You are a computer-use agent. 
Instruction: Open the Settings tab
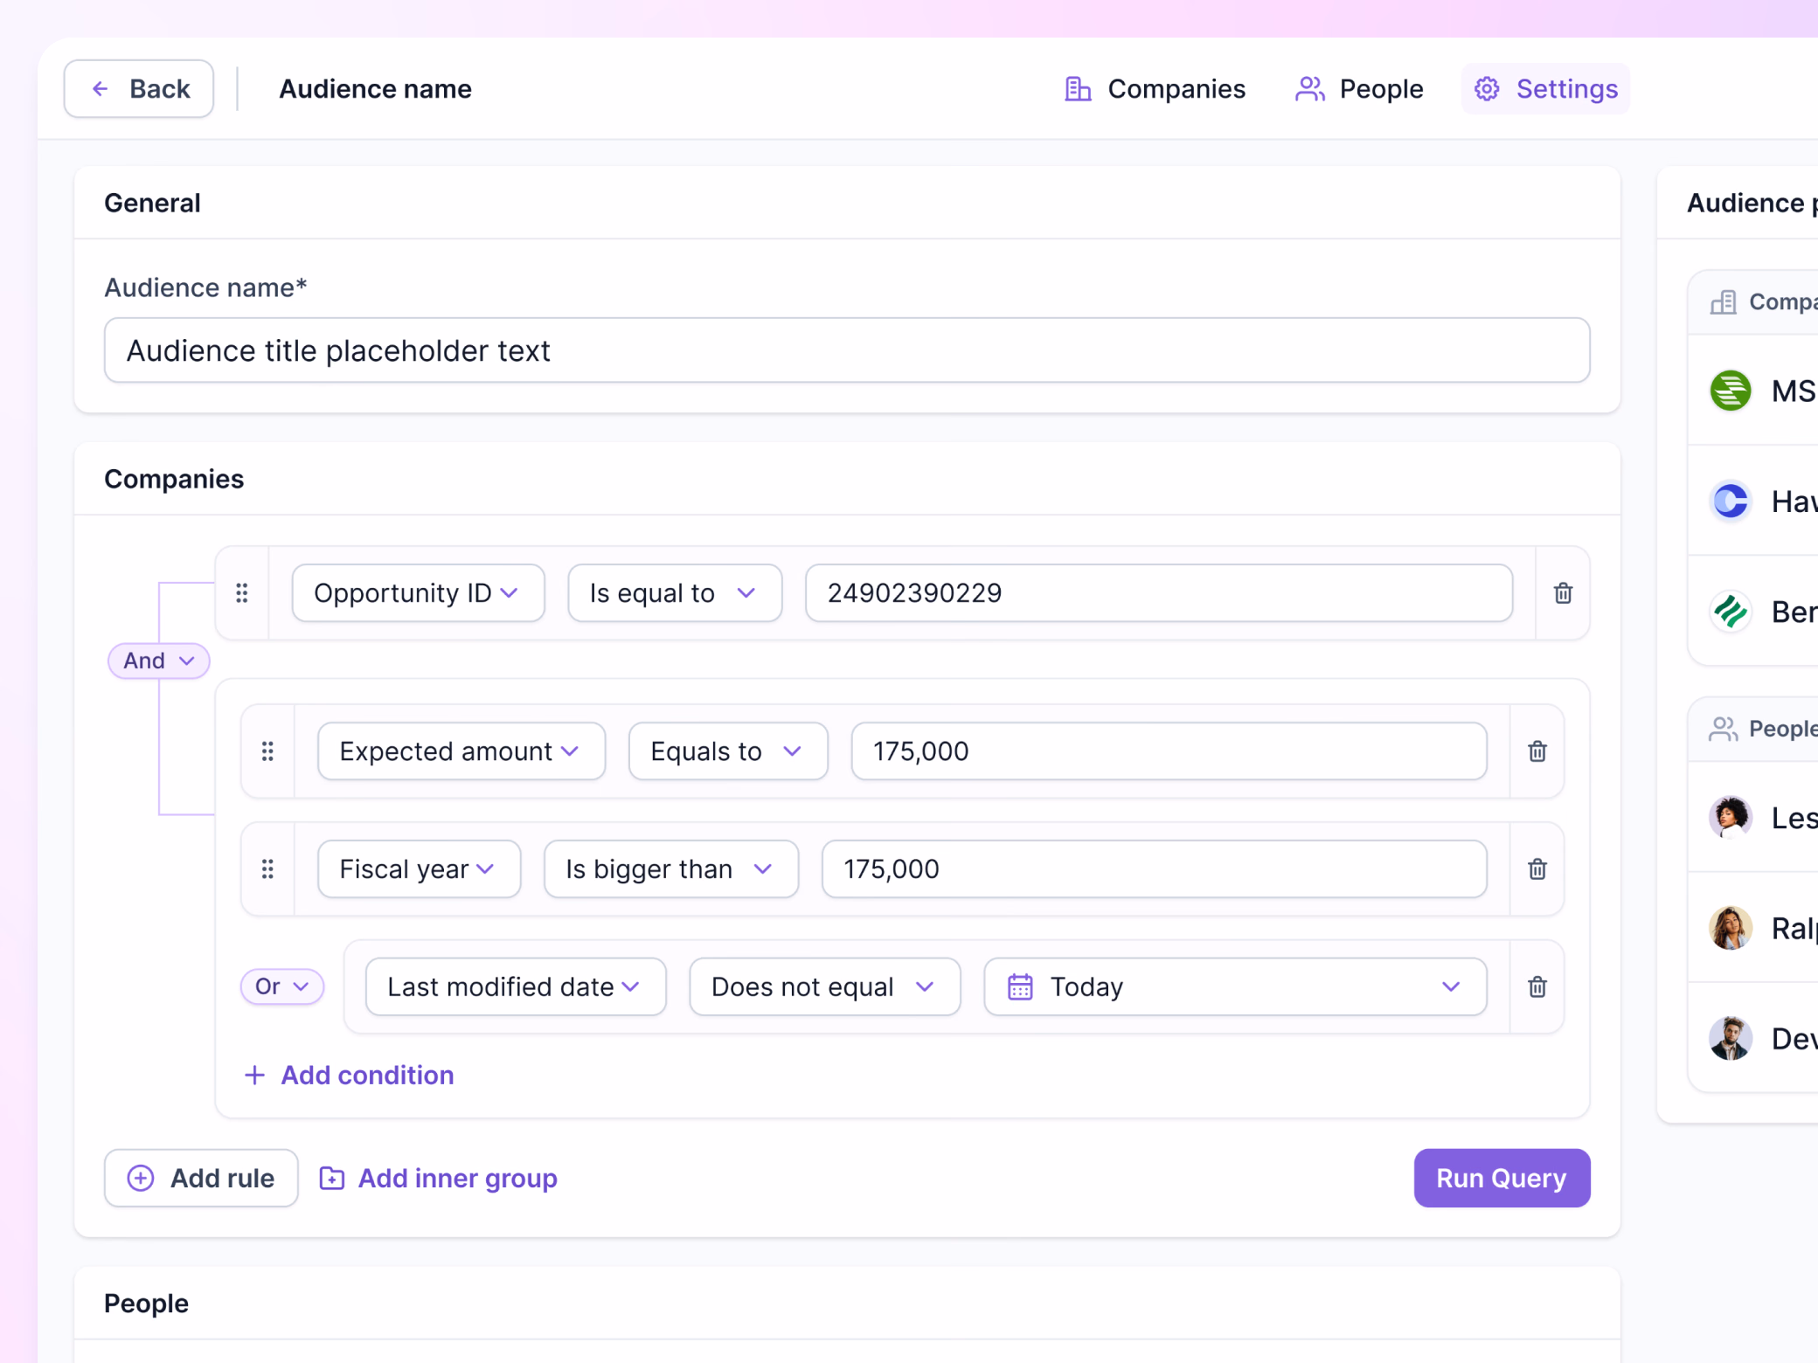pos(1545,89)
